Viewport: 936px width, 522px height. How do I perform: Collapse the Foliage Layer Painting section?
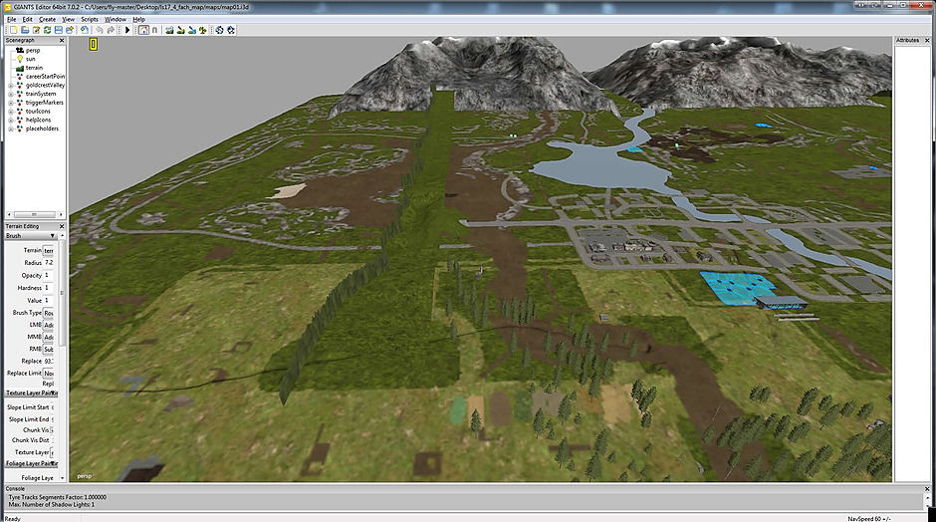click(31, 463)
